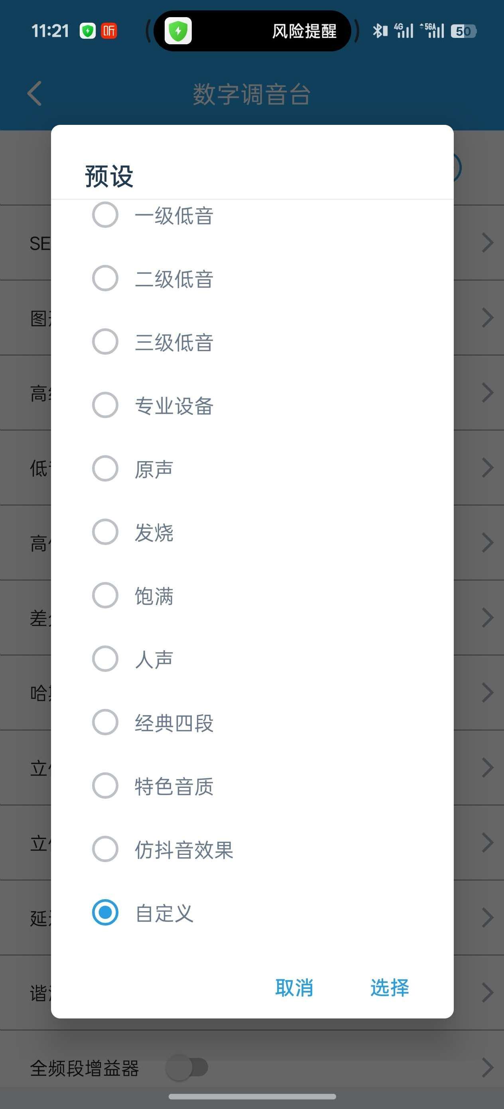This screenshot has height=1109, width=504.
Task: Select the 饱满 radio button
Action: tap(105, 595)
